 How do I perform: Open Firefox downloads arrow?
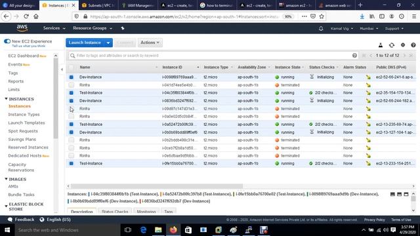pos(362,16)
